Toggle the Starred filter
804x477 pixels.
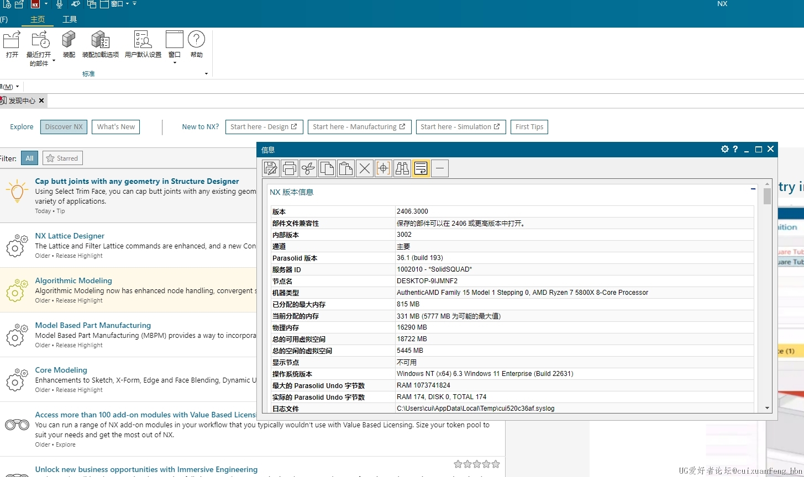(x=62, y=158)
